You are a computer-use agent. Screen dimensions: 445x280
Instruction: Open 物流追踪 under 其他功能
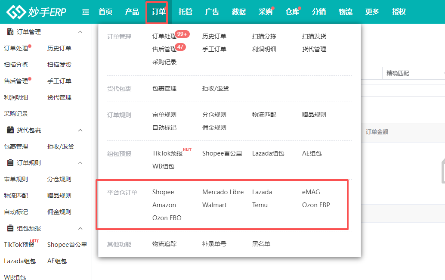[164, 244]
